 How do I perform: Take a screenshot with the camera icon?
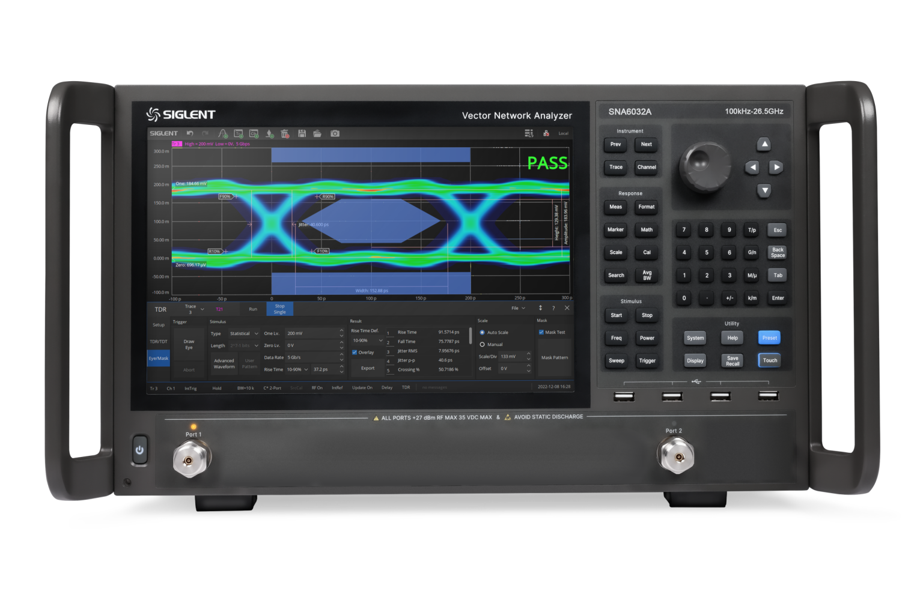[x=335, y=133]
